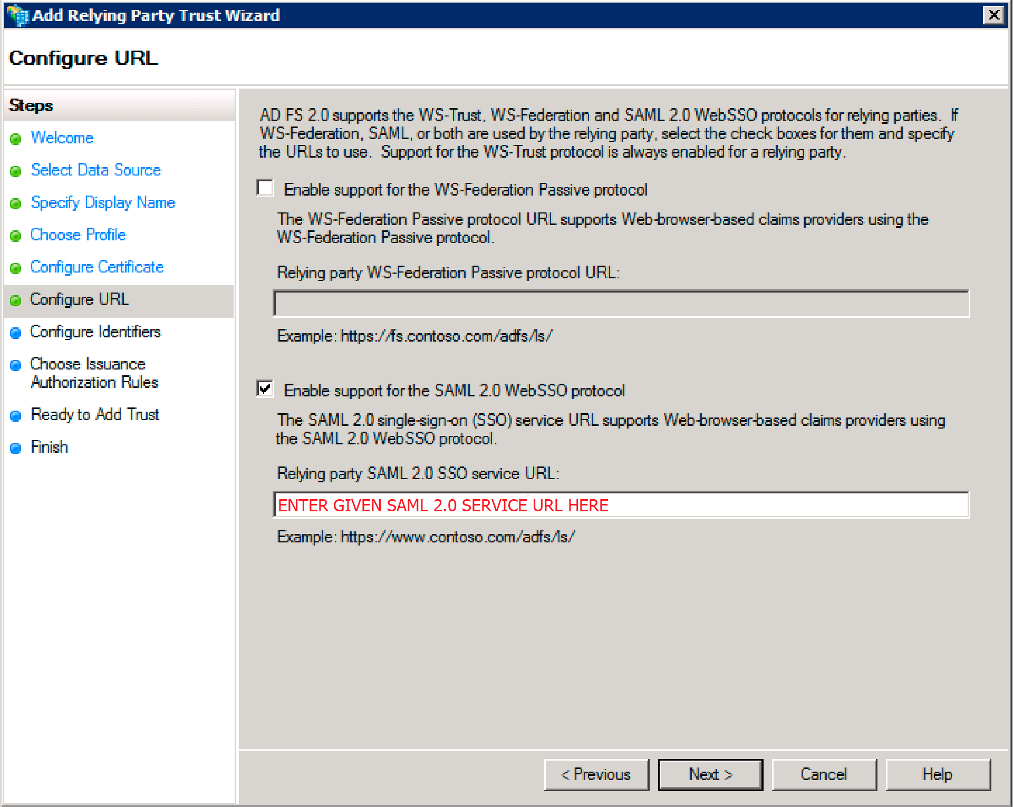
Task: Click the Previous button
Action: pyautogui.click(x=596, y=774)
